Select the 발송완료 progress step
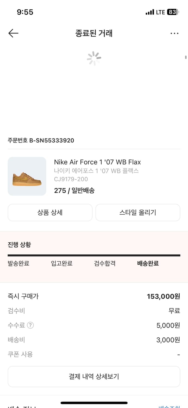Screen dimensions: 188x408 [x=18, y=263]
